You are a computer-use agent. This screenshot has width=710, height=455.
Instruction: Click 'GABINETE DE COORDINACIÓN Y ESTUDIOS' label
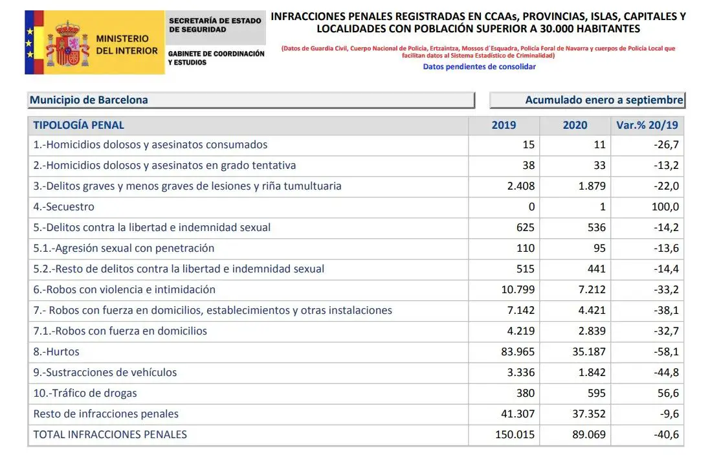pos(216,58)
